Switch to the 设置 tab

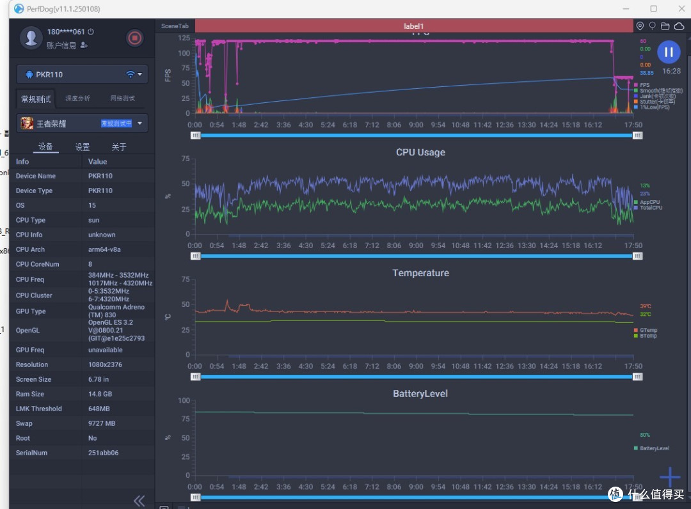(82, 146)
